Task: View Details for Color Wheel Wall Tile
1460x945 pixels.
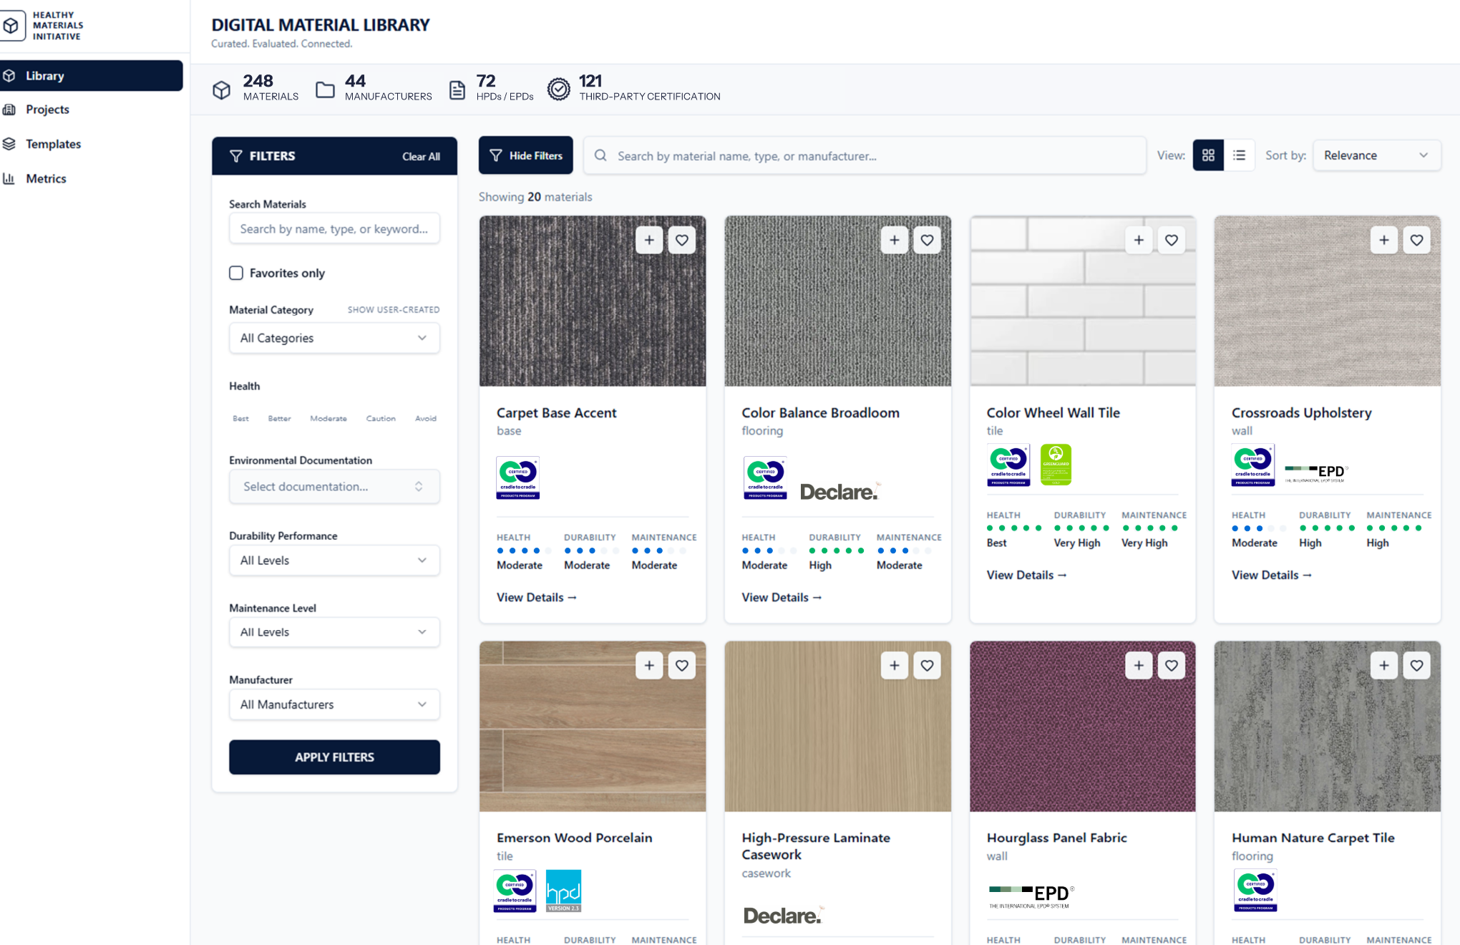Action: [1026, 575]
